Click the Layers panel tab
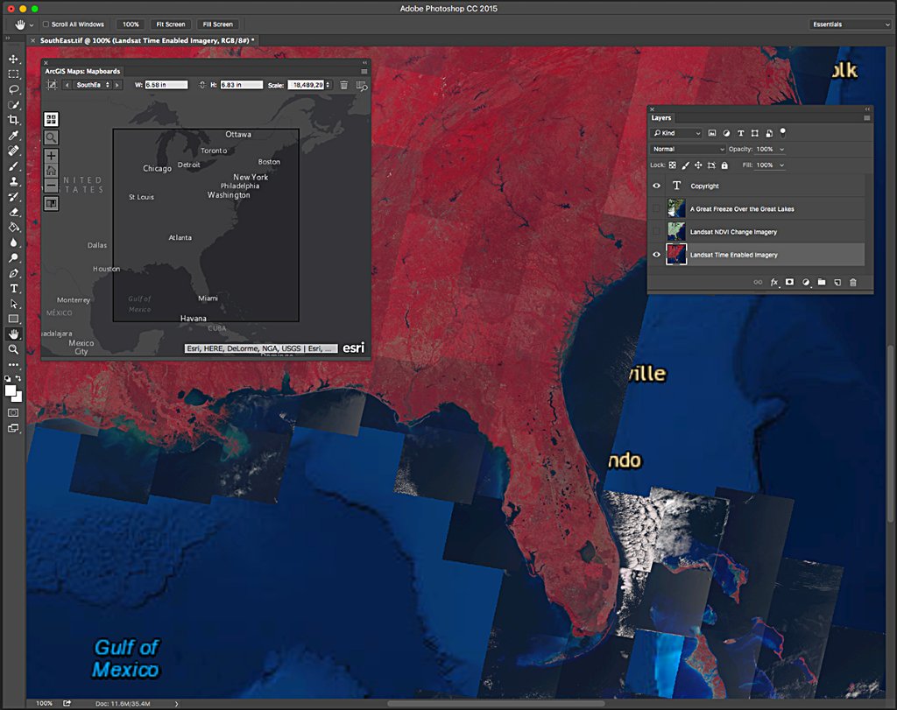The width and height of the screenshot is (897, 710). click(660, 118)
